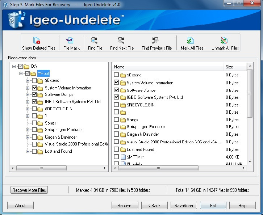This screenshot has height=215, width=263.
Task: Expand IGEO Software Systems tree node
Action: coord(28,102)
